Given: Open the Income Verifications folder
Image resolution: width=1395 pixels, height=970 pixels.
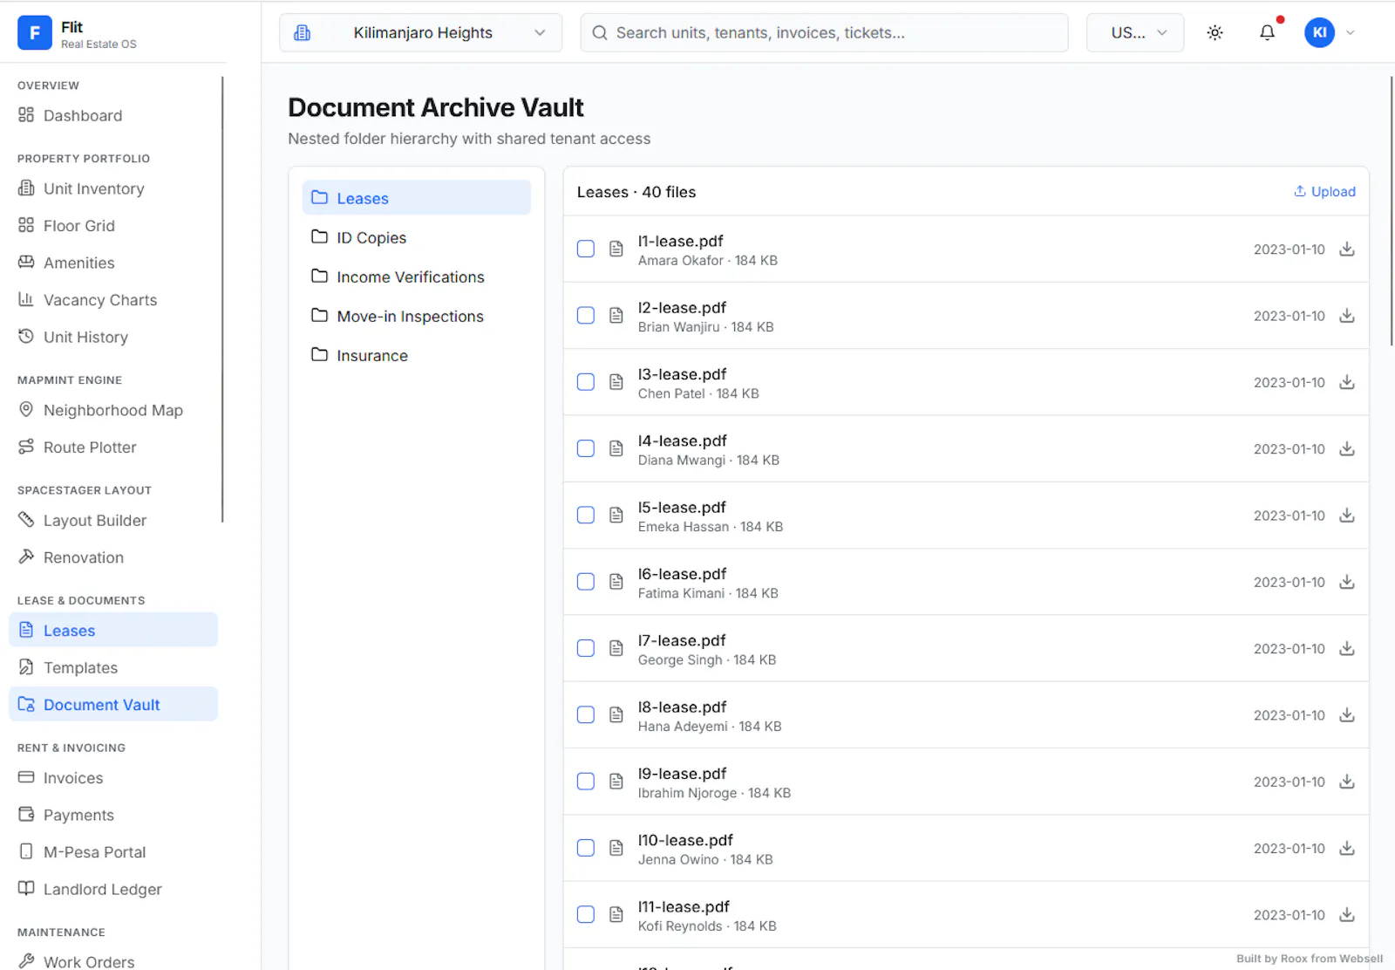Looking at the screenshot, I should coord(417,277).
